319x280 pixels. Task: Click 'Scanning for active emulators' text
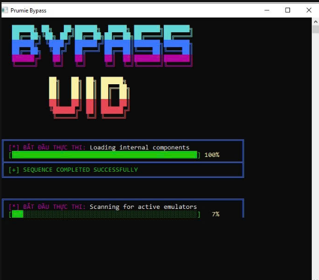click(x=143, y=207)
